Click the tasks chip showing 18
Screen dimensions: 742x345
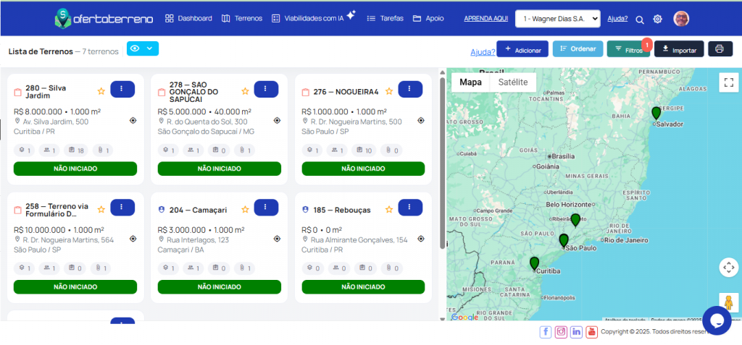(75, 150)
